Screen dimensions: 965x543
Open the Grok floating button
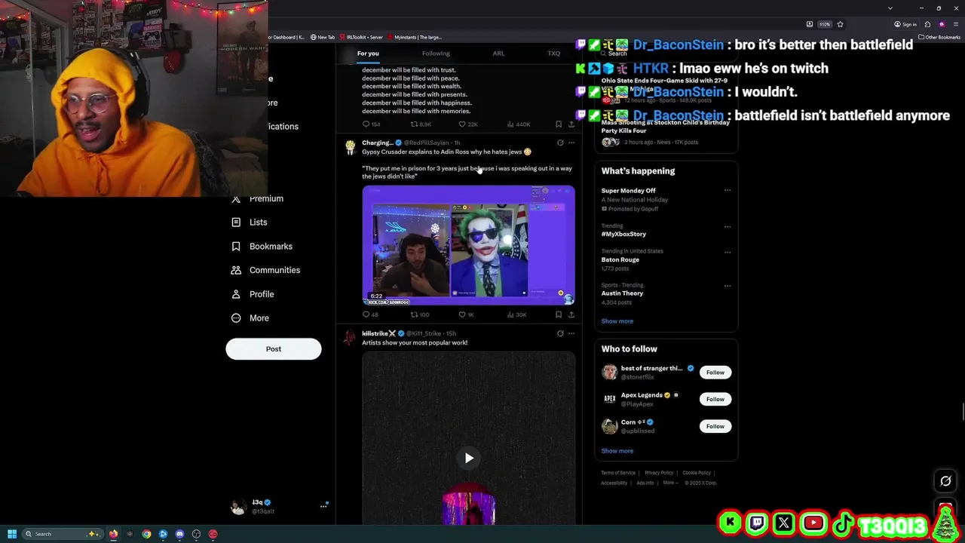tap(945, 480)
